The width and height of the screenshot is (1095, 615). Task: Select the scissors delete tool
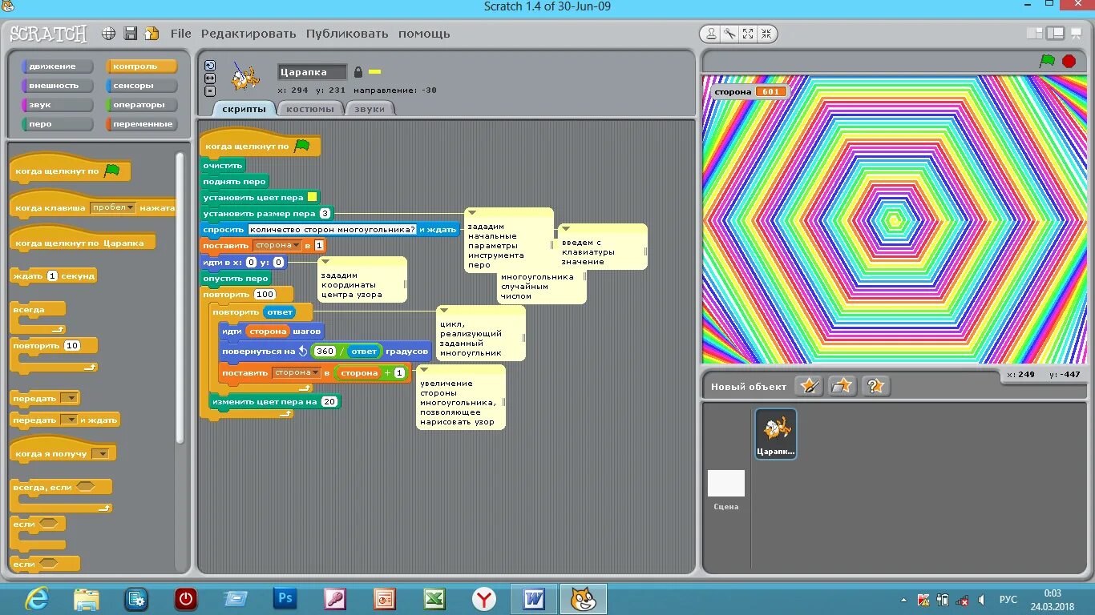(729, 34)
